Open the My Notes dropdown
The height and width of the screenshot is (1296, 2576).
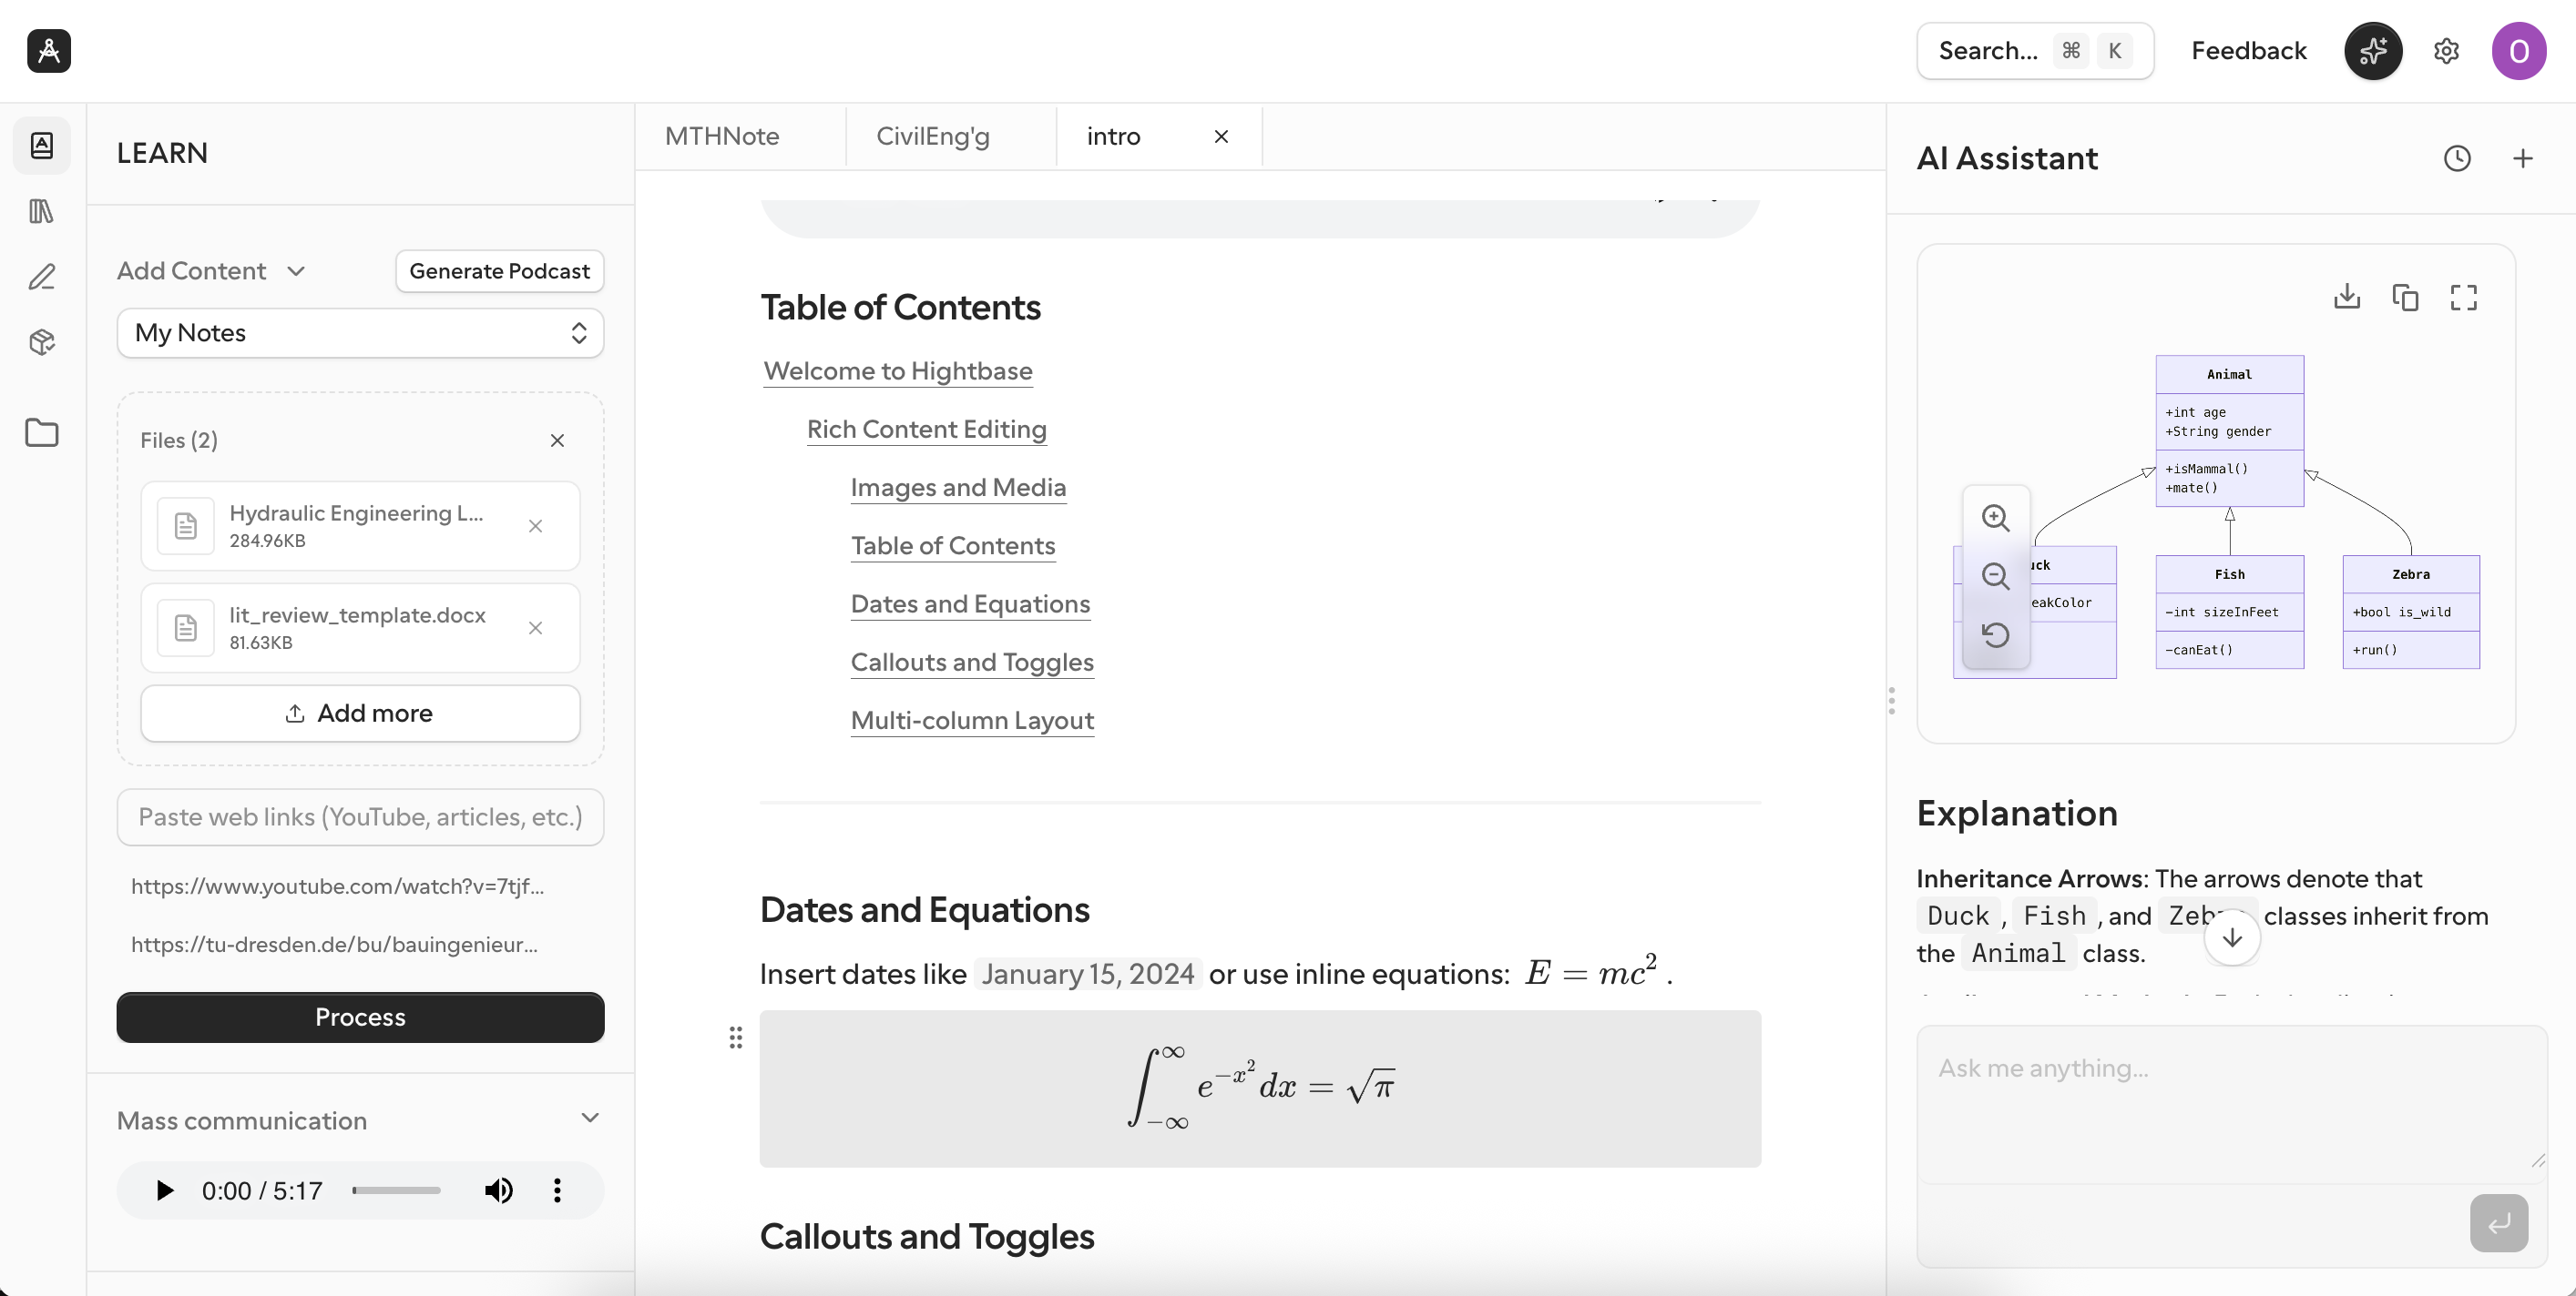coord(360,333)
